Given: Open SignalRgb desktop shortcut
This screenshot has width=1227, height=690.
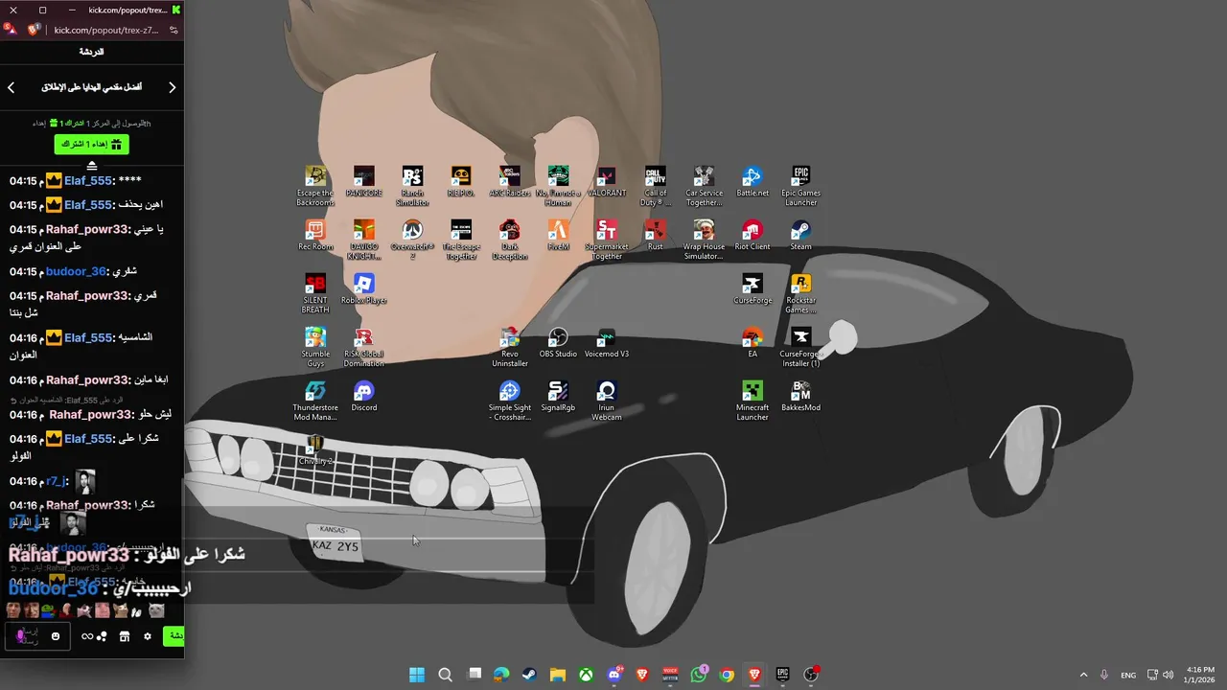Looking at the screenshot, I should coord(558,396).
